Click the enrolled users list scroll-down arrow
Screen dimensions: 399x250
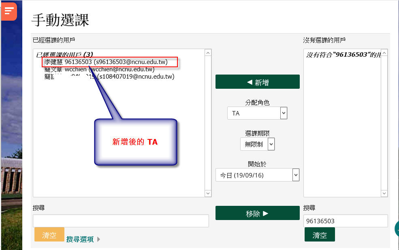[208, 194]
